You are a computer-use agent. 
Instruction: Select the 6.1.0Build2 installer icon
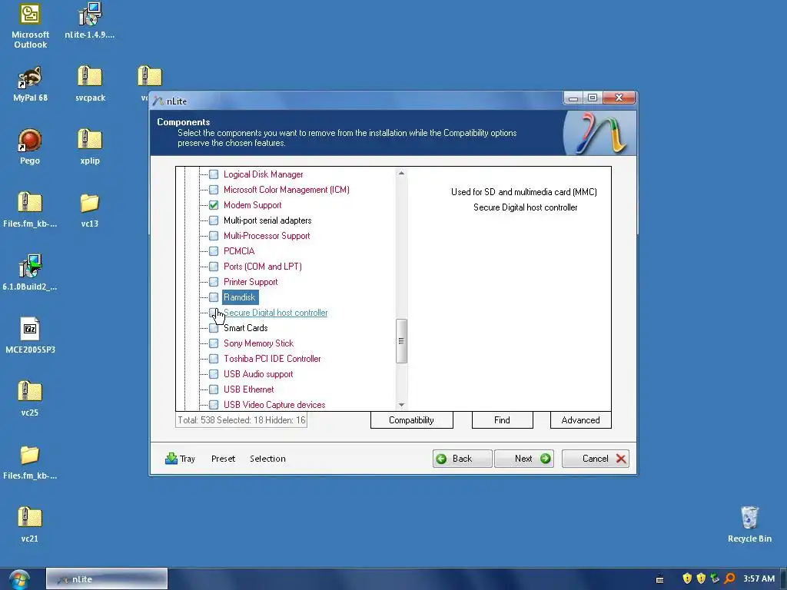coord(30,273)
